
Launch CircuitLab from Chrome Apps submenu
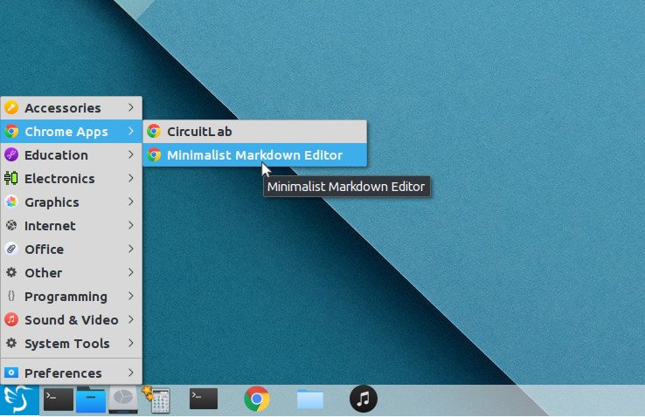point(254,132)
